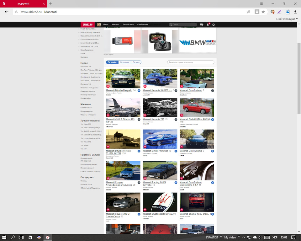301x241 pixels.
Task: Click the padlock icon in address bar
Action: tap(257, 12)
